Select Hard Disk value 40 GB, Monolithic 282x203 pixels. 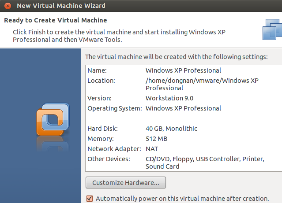point(171,129)
